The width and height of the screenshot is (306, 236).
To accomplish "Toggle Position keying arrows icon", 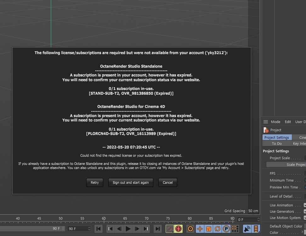I will click(x=200, y=229).
